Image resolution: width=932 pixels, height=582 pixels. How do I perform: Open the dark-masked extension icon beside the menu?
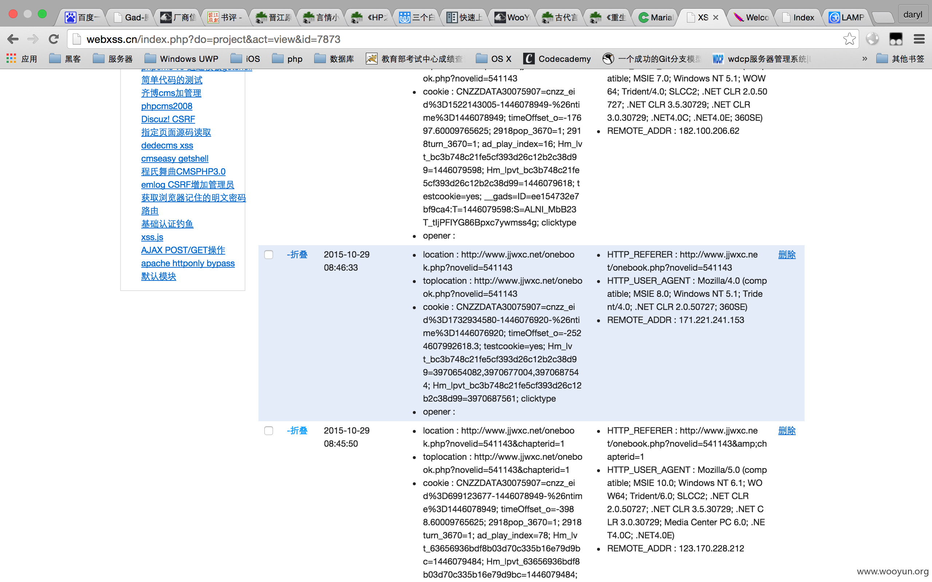coord(896,39)
